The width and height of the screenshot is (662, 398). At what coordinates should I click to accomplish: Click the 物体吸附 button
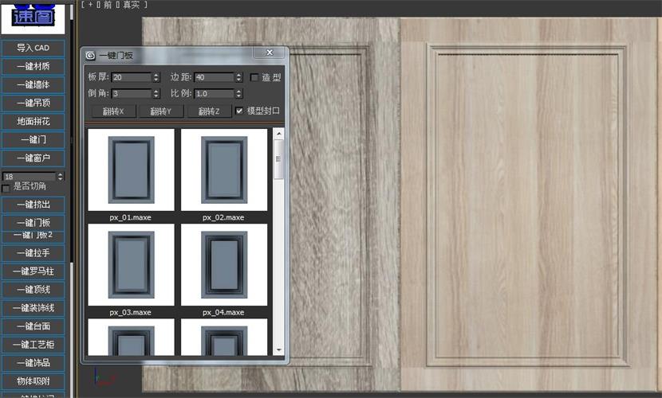click(x=33, y=381)
